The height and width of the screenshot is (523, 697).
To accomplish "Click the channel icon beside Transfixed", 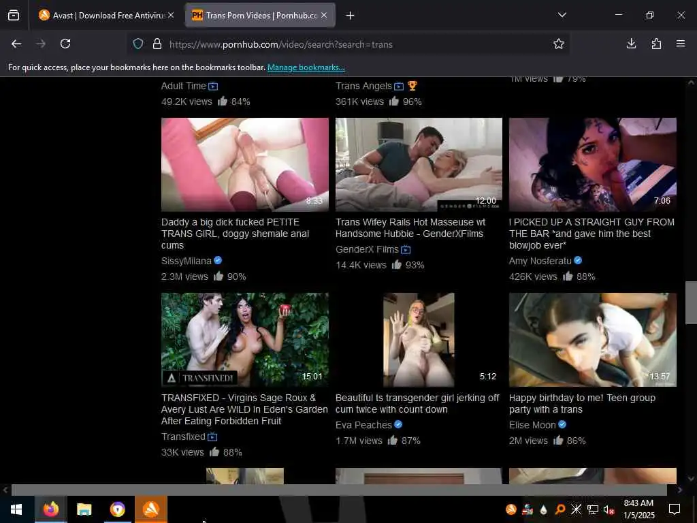I will pos(212,437).
